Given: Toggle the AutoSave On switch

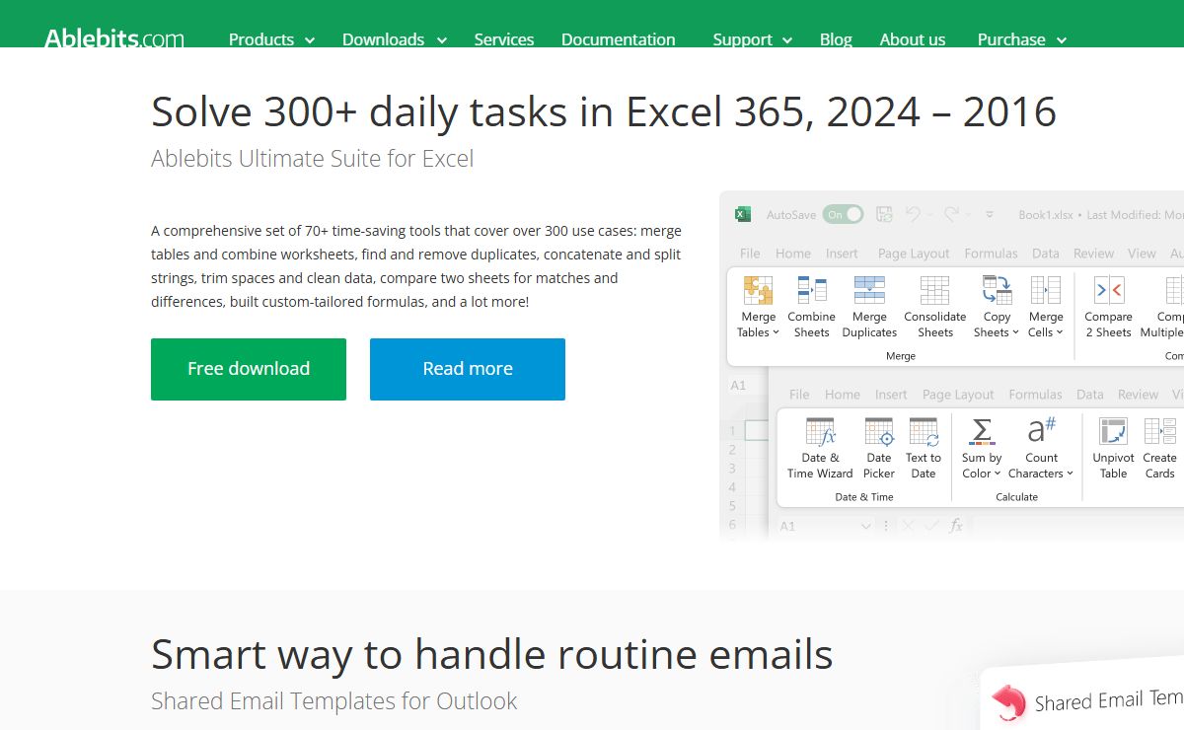Looking at the screenshot, I should [x=843, y=214].
